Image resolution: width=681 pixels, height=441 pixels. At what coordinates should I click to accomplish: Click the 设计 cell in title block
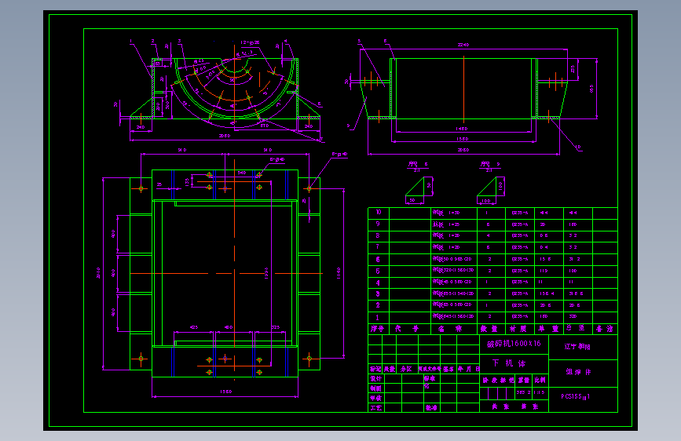pos(375,378)
